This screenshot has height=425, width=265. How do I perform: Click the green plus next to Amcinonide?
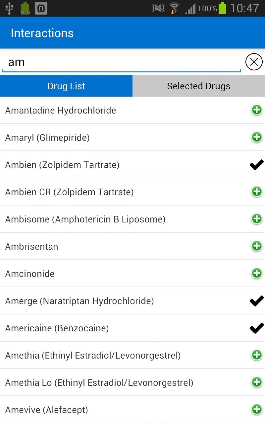[x=257, y=273]
